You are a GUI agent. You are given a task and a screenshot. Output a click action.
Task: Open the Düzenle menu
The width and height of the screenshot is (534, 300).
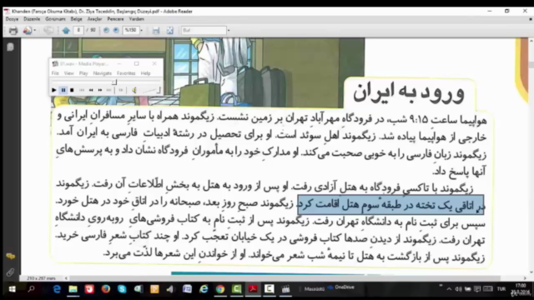[x=32, y=19]
